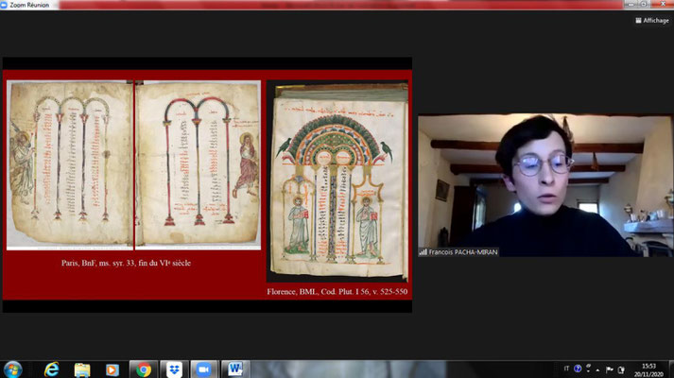Open the Action Center flag icon

609,369
